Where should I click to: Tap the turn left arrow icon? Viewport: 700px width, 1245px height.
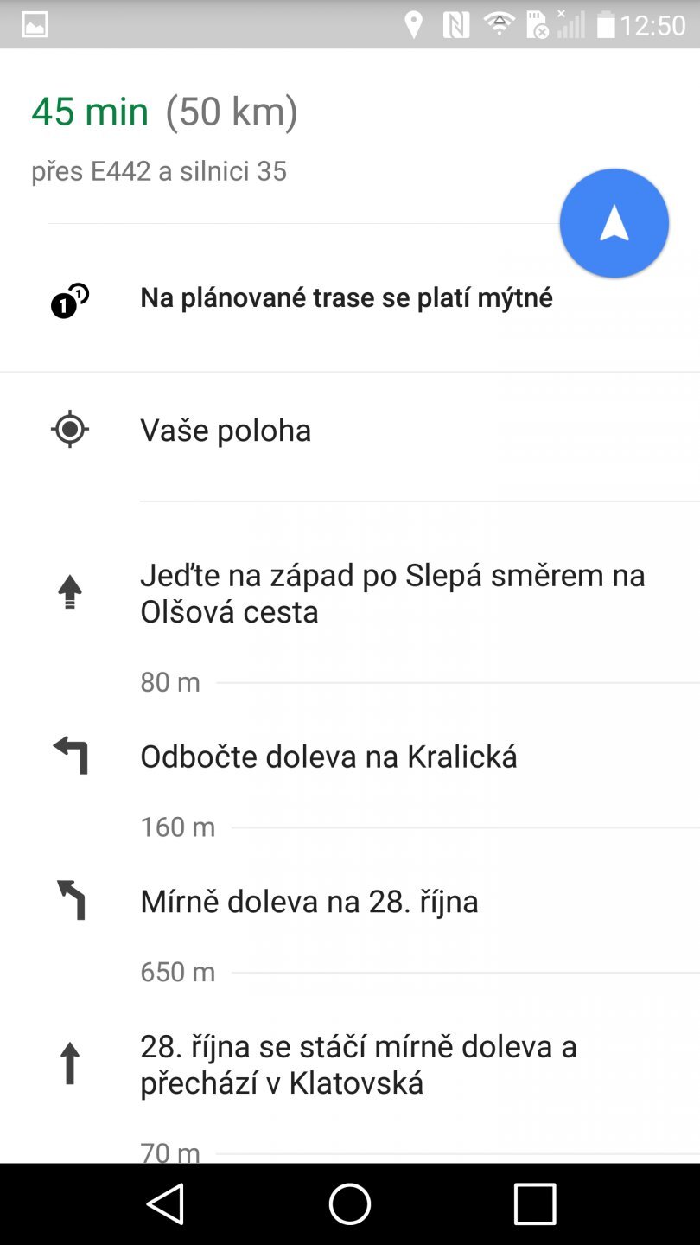[71, 756]
